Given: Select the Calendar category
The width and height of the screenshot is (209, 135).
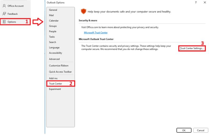Looking at the screenshot, I should coord(61,21).
